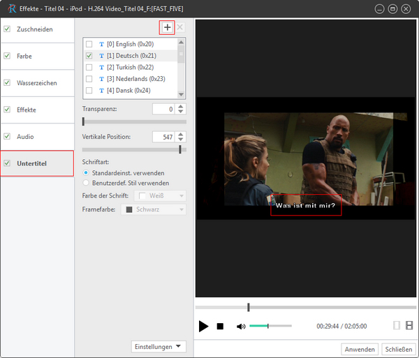The image size is (419, 358).
Task: Click the text icon of English subtitle
Action: [x=101, y=44]
